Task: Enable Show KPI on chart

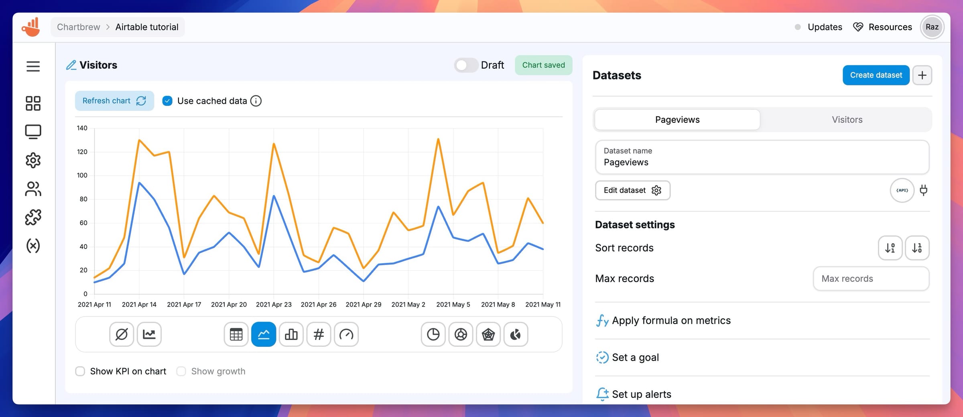Action: point(80,371)
